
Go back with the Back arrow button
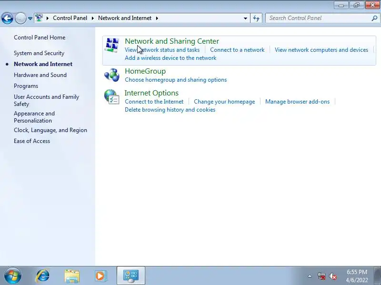[x=7, y=18]
